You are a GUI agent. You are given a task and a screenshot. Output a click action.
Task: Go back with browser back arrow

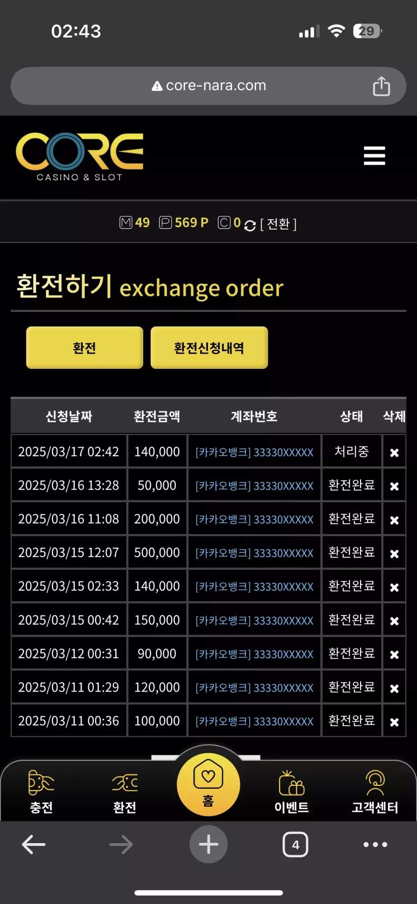[x=34, y=844]
